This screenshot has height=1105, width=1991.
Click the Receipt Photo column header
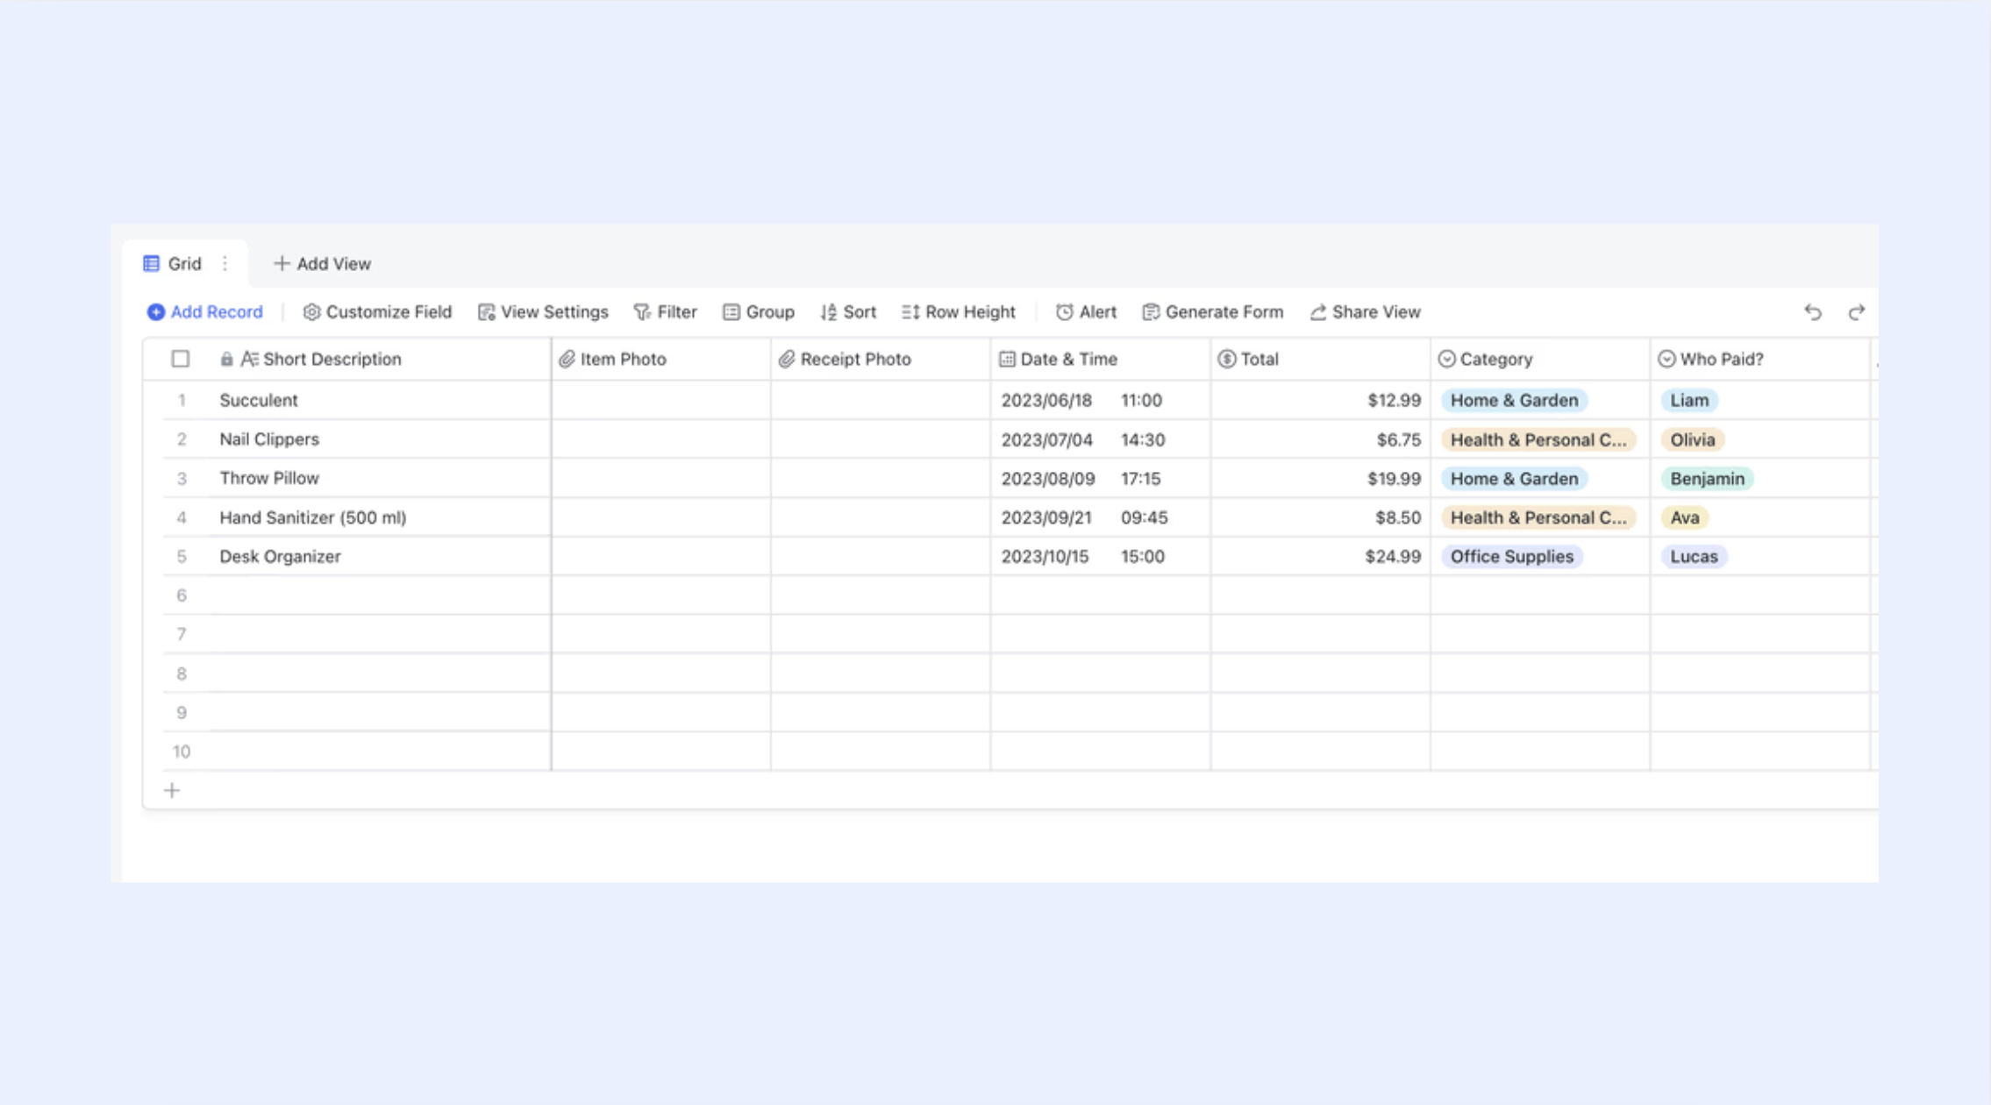(x=881, y=359)
